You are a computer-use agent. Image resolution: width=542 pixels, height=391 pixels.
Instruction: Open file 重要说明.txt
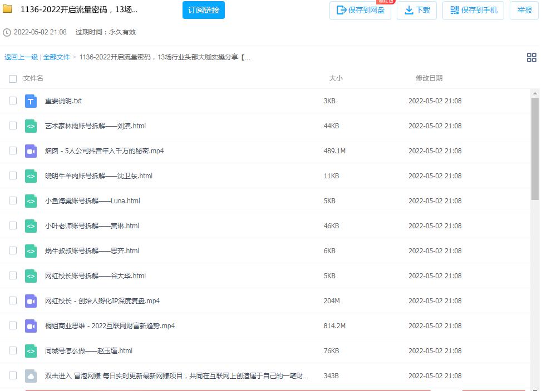(63, 101)
